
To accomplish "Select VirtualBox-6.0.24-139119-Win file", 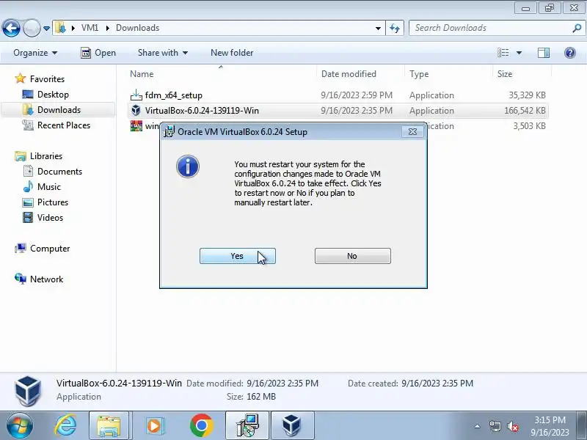I will tap(203, 111).
